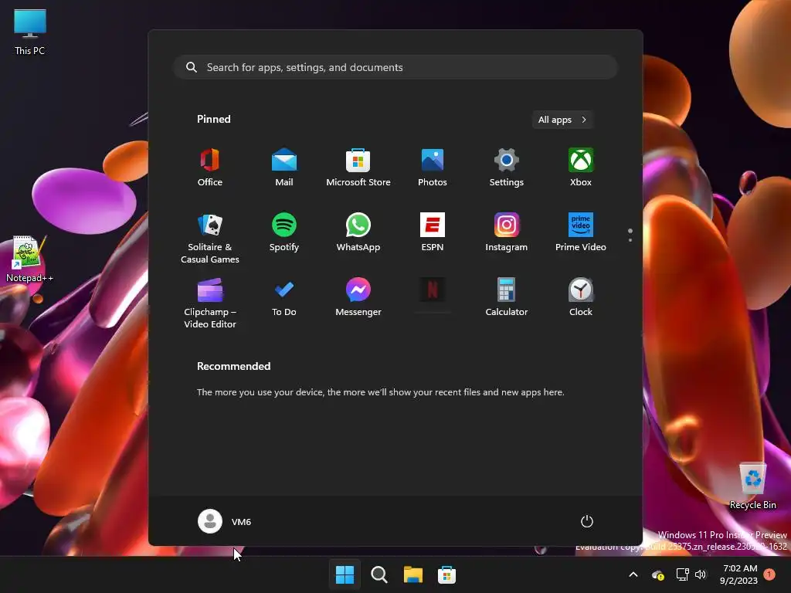This screenshot has width=791, height=593.
Task: Open the VM6 user account menu
Action: (225, 521)
